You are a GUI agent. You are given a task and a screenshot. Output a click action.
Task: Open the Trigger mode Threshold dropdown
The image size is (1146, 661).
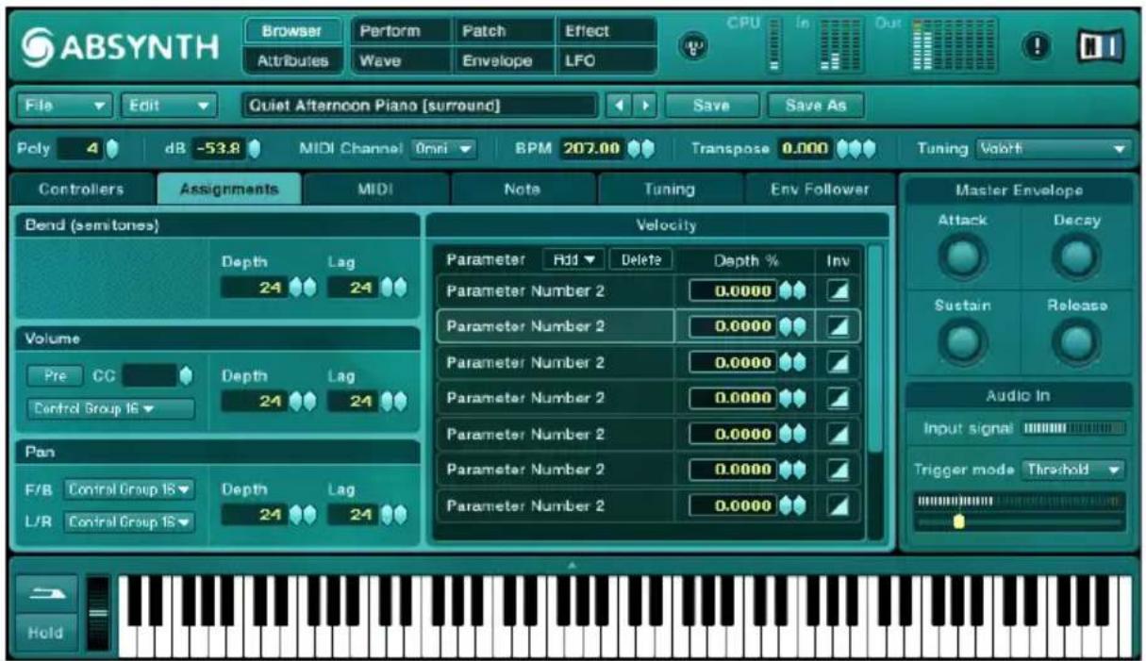(x=1074, y=470)
